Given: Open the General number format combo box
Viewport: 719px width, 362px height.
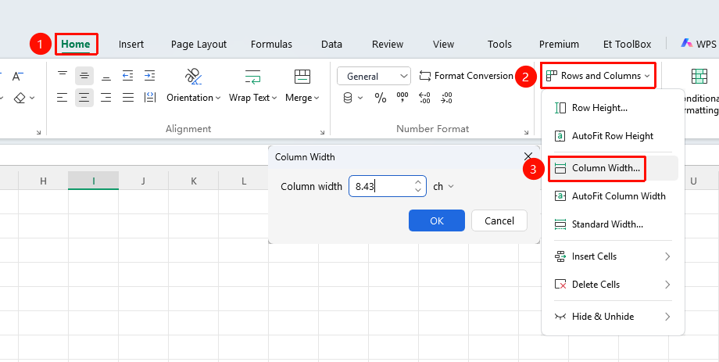Looking at the screenshot, I should (374, 76).
